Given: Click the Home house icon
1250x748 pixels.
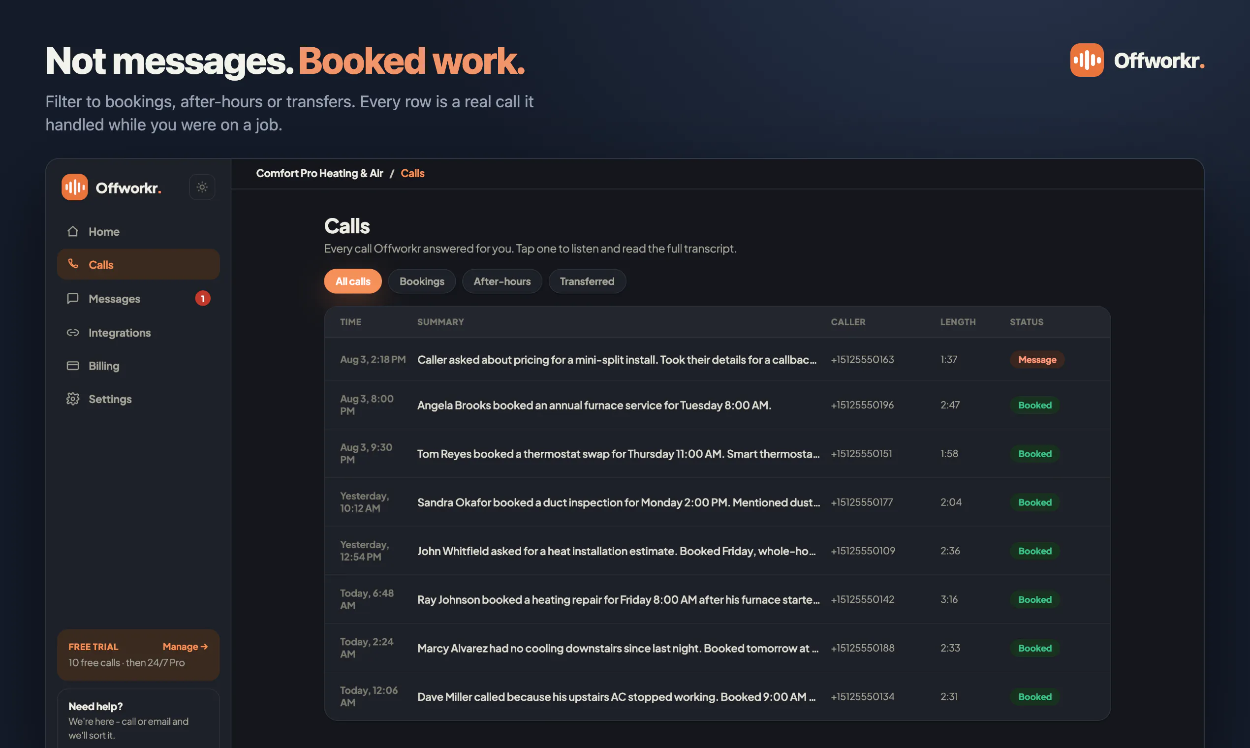Looking at the screenshot, I should [73, 231].
